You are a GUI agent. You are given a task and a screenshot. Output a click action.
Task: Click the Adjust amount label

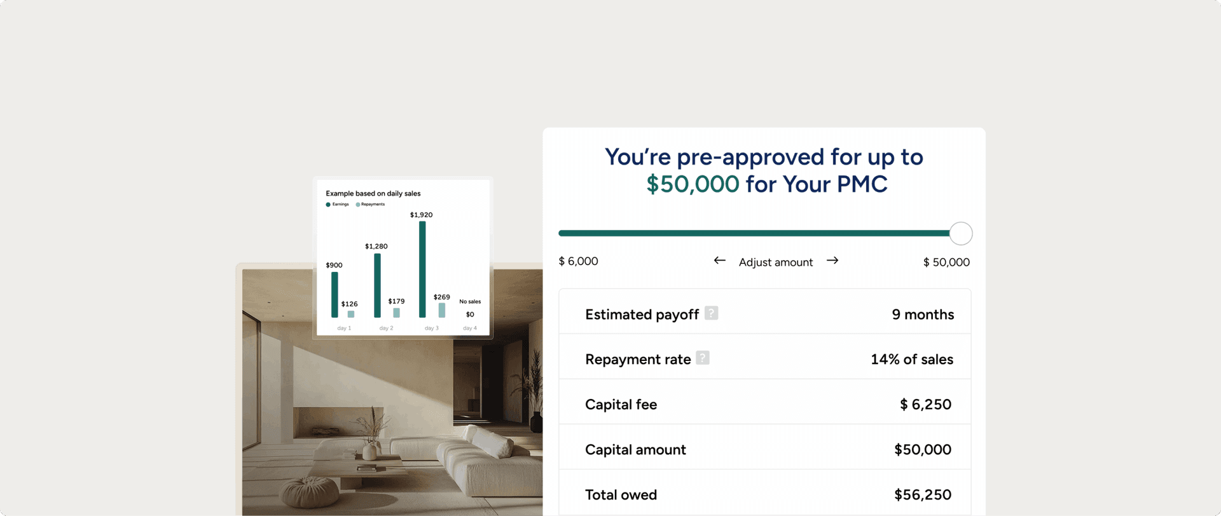(x=775, y=262)
